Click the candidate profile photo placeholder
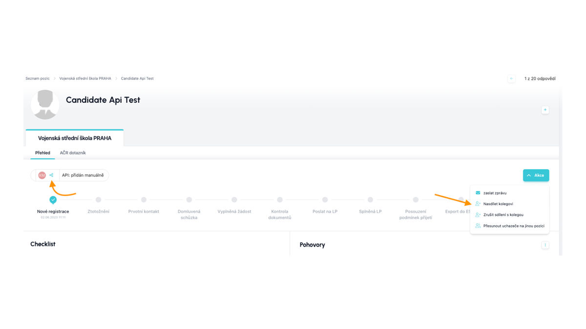This screenshot has height=329, width=586. coord(45,104)
